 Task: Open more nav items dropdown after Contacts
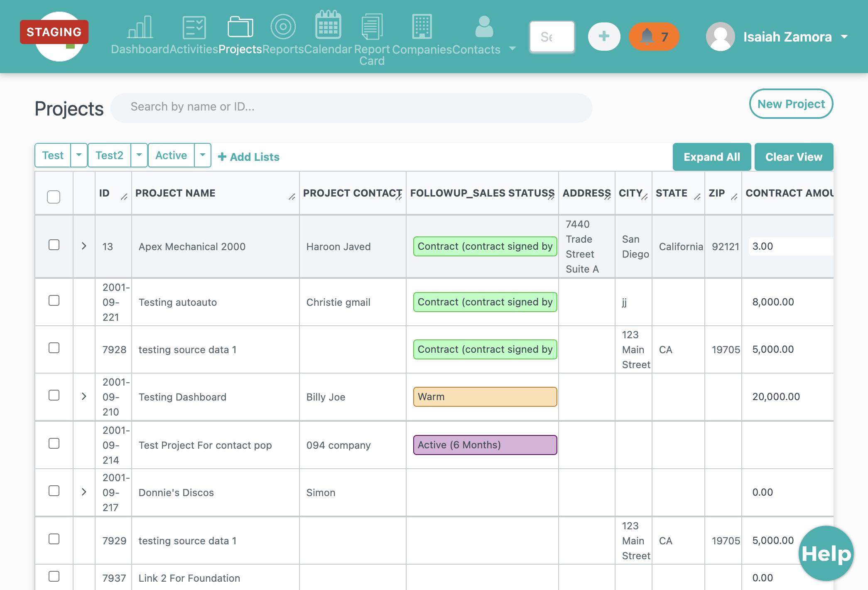click(x=512, y=49)
